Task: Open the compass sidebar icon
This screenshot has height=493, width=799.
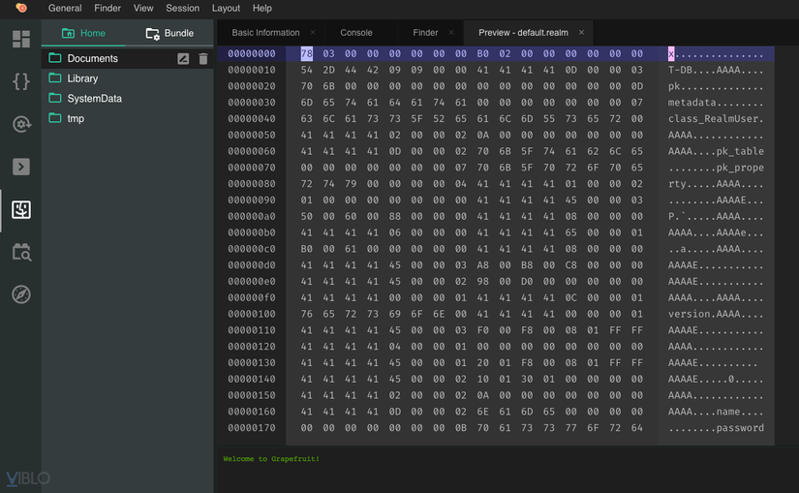Action: tap(20, 294)
